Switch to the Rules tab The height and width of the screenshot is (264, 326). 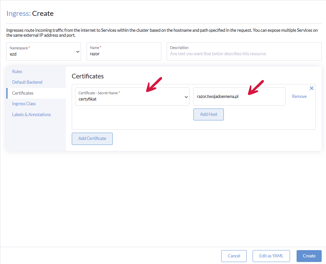click(x=17, y=71)
